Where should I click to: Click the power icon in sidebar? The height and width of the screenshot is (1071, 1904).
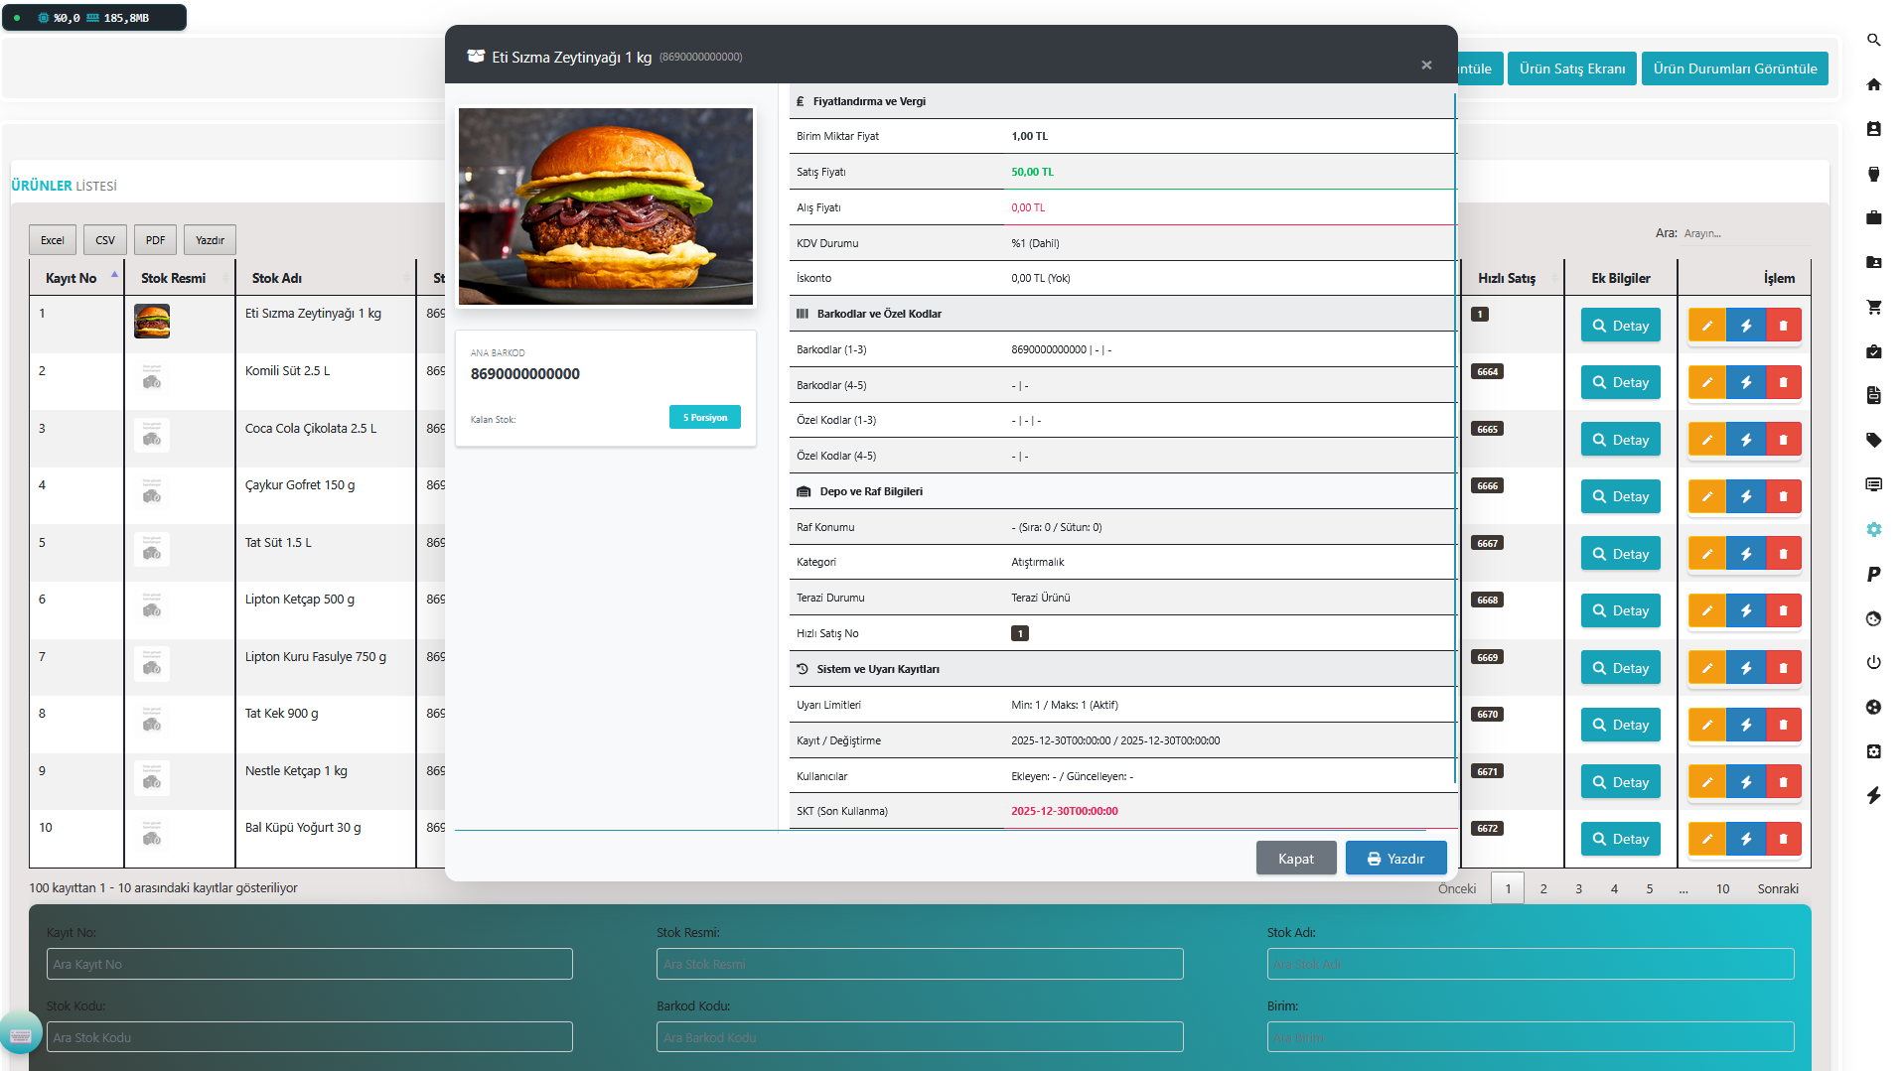click(1873, 662)
